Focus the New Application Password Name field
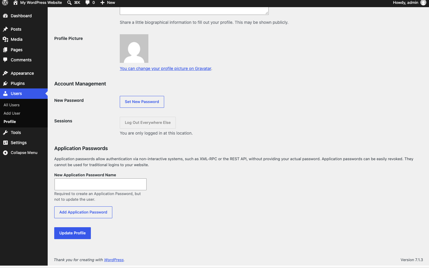 [100, 184]
